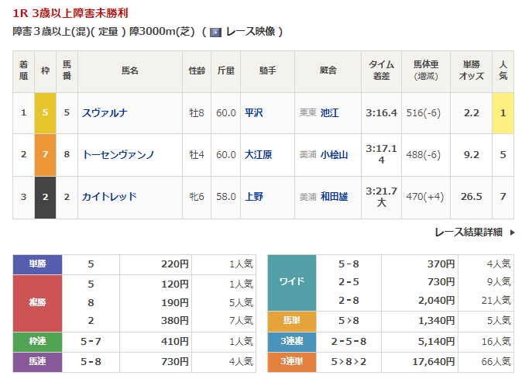Screen dimensions: 522x379
Task: Click the 単勝 payout label
Action: click(37, 264)
